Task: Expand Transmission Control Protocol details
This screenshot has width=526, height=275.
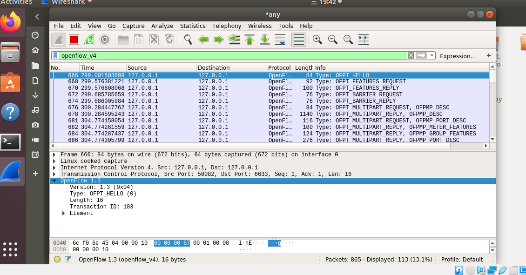Action: tap(54, 174)
